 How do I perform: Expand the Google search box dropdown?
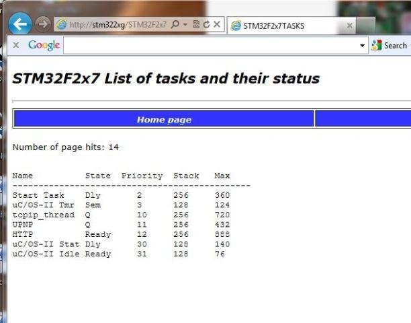(362, 46)
